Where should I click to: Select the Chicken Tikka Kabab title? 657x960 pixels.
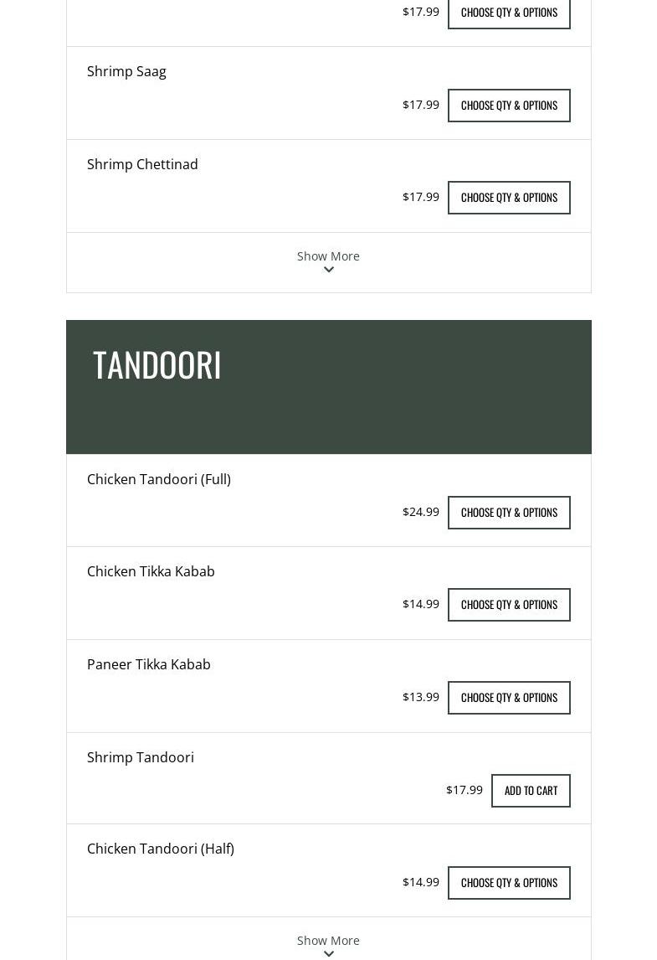pyautogui.click(x=151, y=571)
